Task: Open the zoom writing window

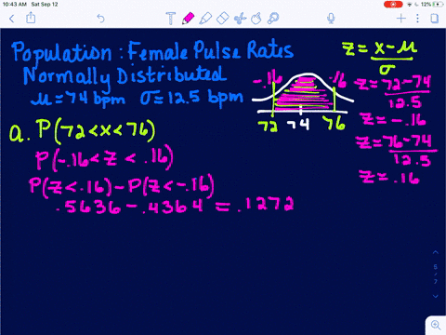Action: pyautogui.click(x=436, y=325)
